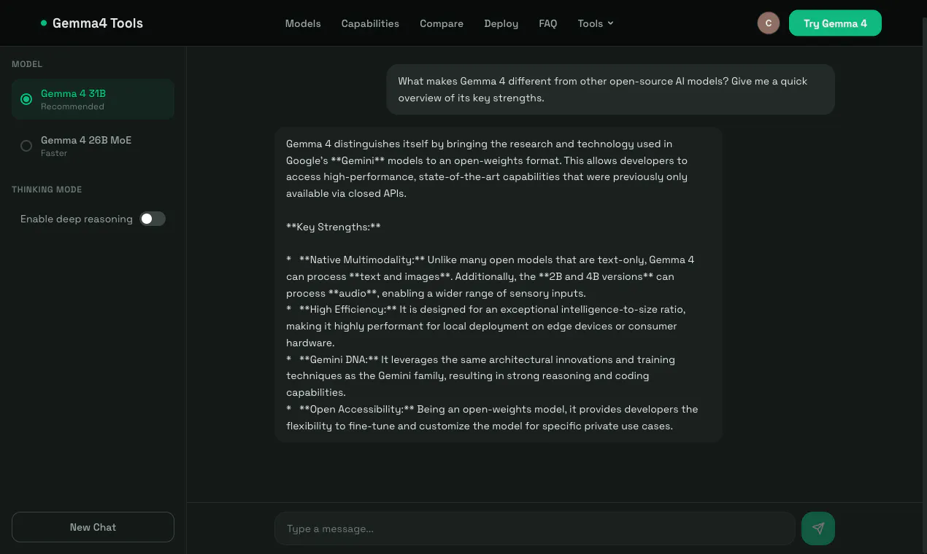Click the Try Gemma 4 button
927x554 pixels.
(835, 23)
